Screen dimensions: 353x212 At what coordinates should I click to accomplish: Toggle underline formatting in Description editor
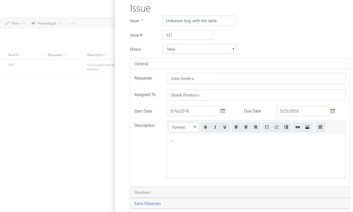(x=225, y=127)
